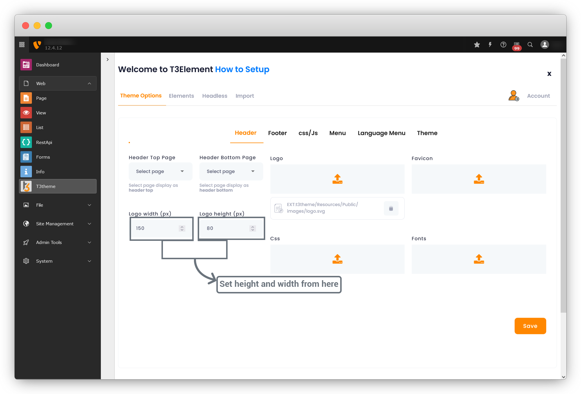This screenshot has width=581, height=394.
Task: Switch to the Import tab
Action: (245, 96)
